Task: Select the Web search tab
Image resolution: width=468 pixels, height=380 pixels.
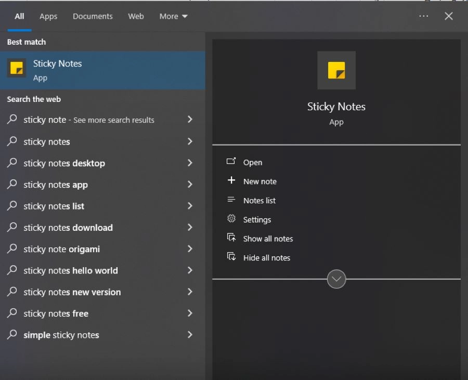Action: pyautogui.click(x=136, y=16)
